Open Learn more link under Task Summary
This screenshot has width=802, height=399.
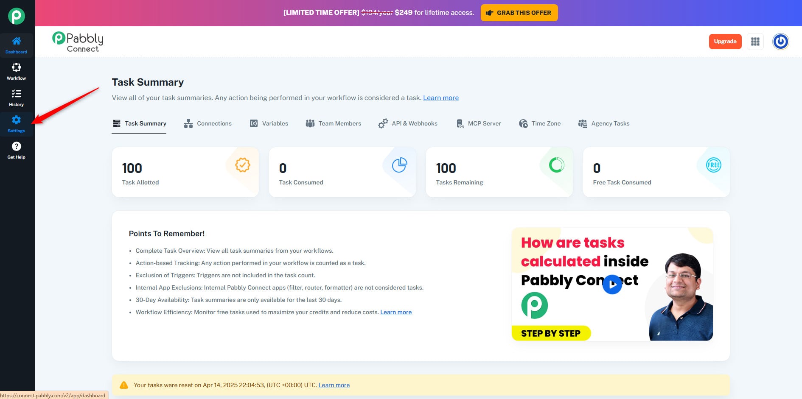click(440, 98)
